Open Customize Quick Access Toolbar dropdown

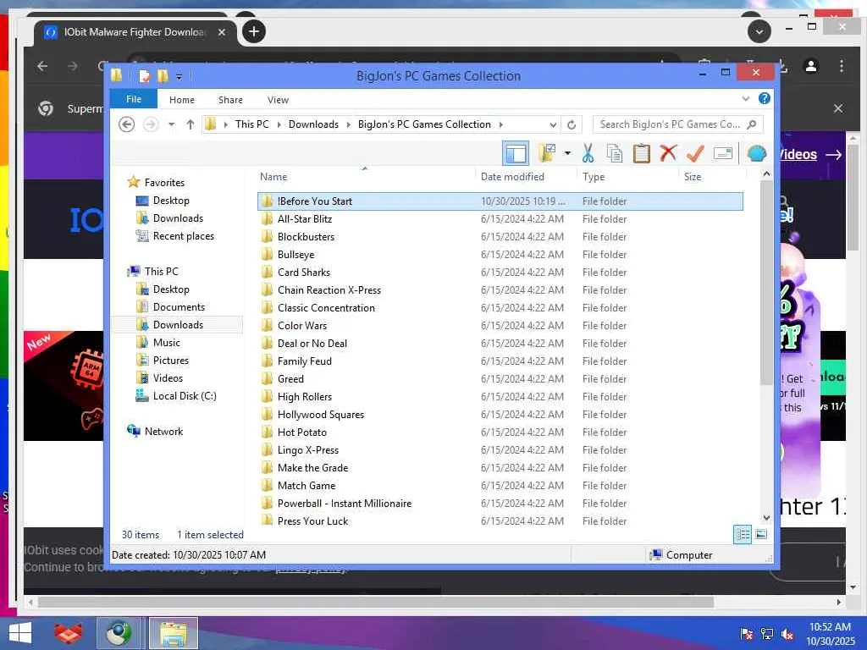pyautogui.click(x=179, y=77)
